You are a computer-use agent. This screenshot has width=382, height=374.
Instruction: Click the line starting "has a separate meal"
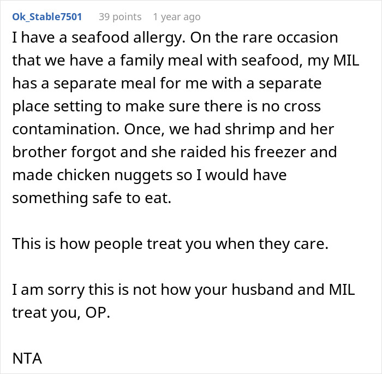pyautogui.click(x=166, y=84)
